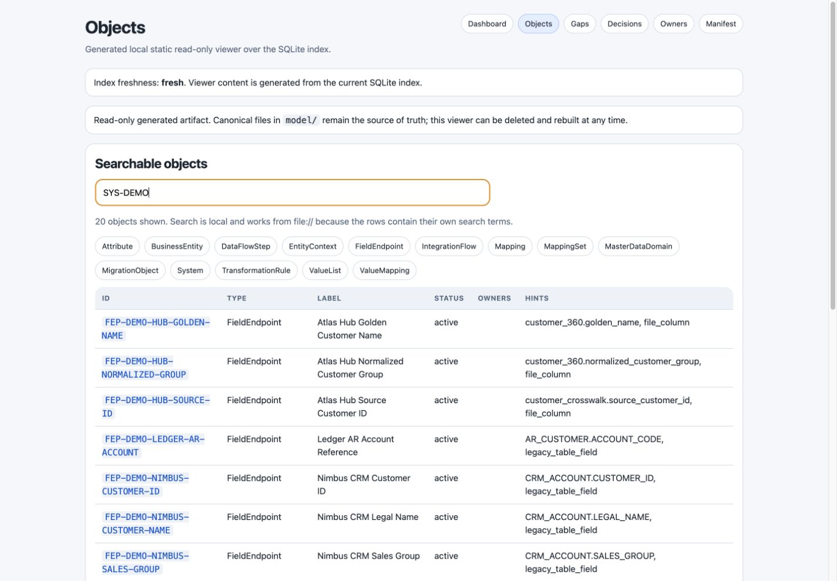Image resolution: width=837 pixels, height=581 pixels.
Task: Click the 'CRM_ACCOUNT.LEGAL_NAME' hint text
Action: (x=587, y=517)
